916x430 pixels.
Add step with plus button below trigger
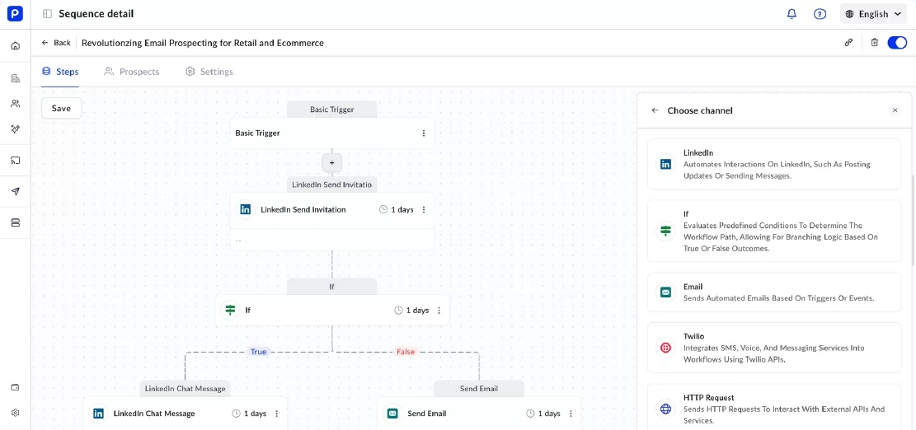coord(331,162)
